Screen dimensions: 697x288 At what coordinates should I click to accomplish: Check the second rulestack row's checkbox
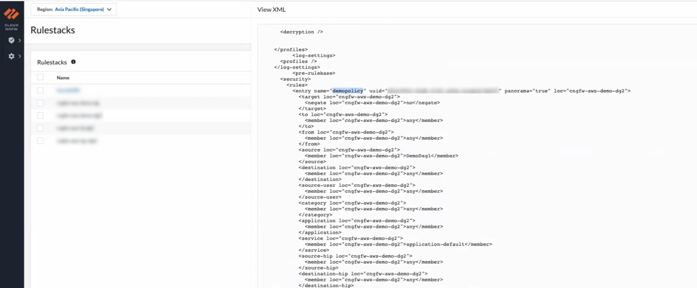tap(40, 103)
